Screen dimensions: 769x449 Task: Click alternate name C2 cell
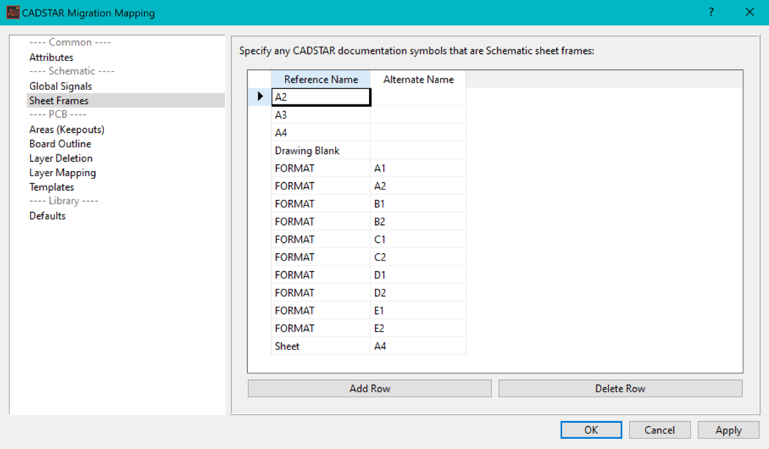tap(418, 257)
